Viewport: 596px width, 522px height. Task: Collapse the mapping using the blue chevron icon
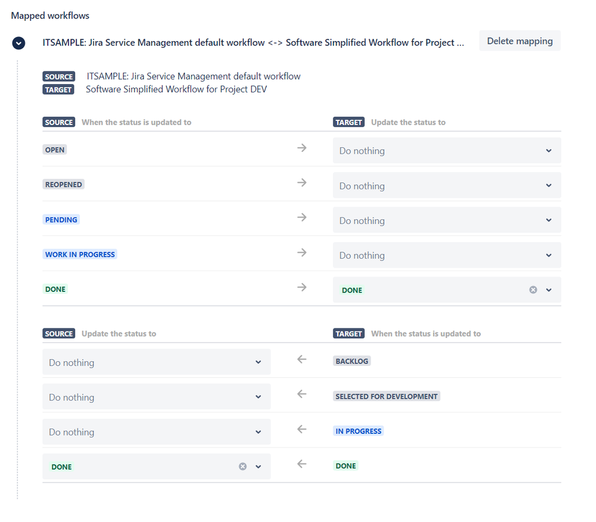click(x=18, y=43)
